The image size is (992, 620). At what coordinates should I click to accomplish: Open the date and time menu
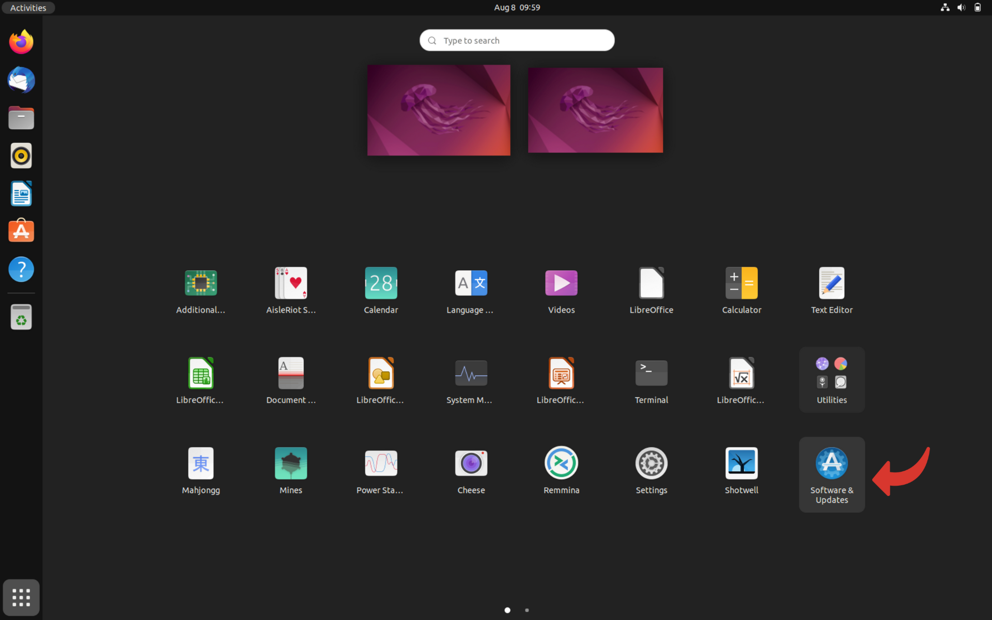click(x=517, y=7)
